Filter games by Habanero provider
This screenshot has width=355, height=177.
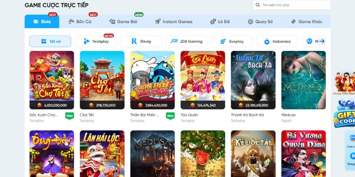(x=277, y=41)
